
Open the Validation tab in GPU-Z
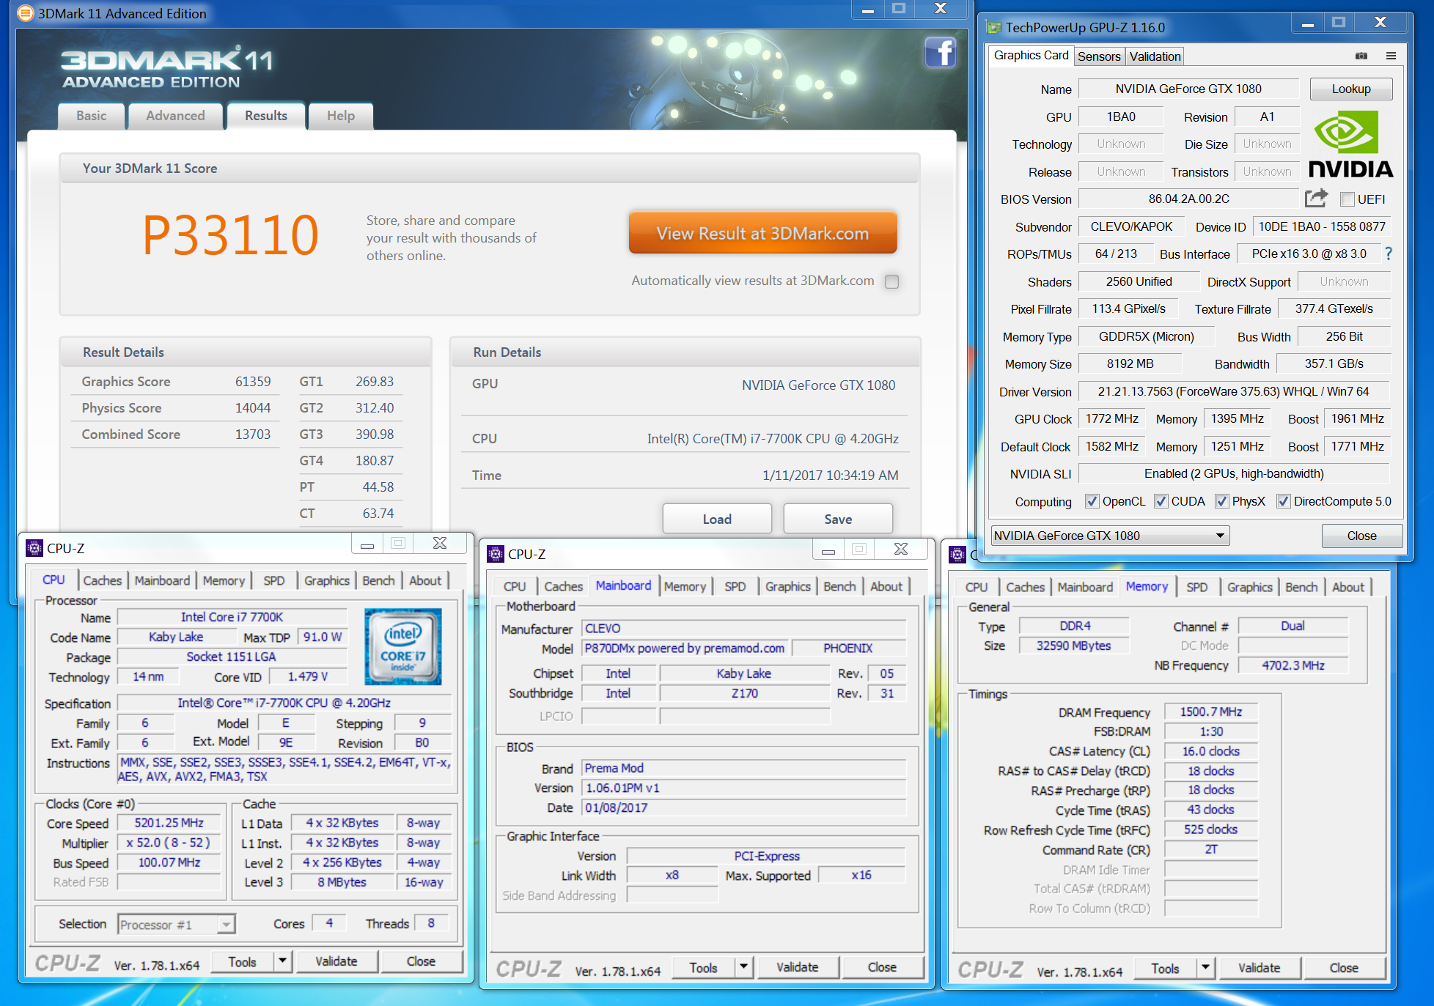[1155, 56]
